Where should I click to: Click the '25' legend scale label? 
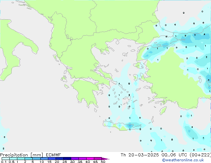point(65,162)
